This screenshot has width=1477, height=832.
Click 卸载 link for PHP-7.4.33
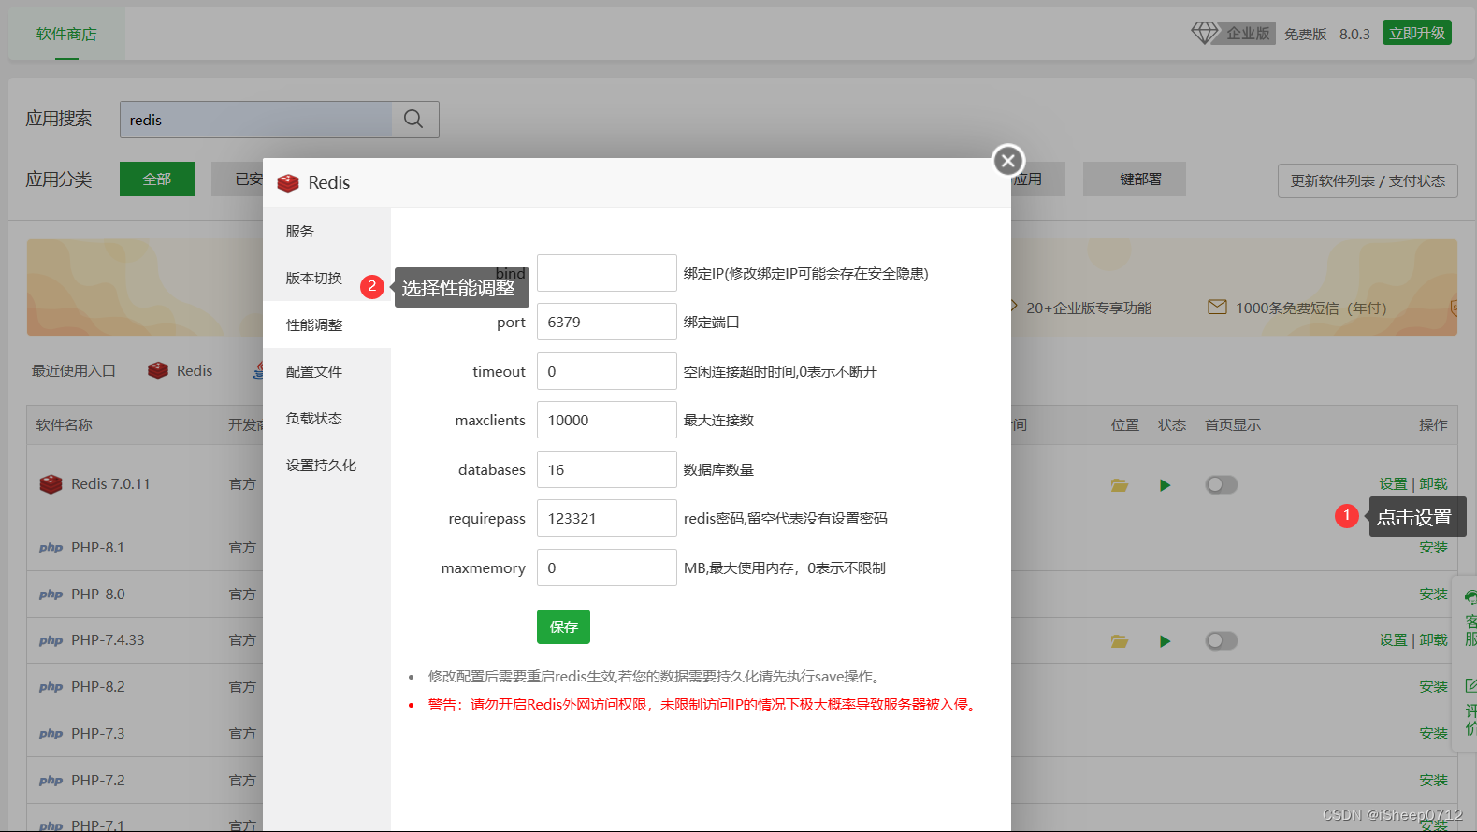click(x=1433, y=640)
